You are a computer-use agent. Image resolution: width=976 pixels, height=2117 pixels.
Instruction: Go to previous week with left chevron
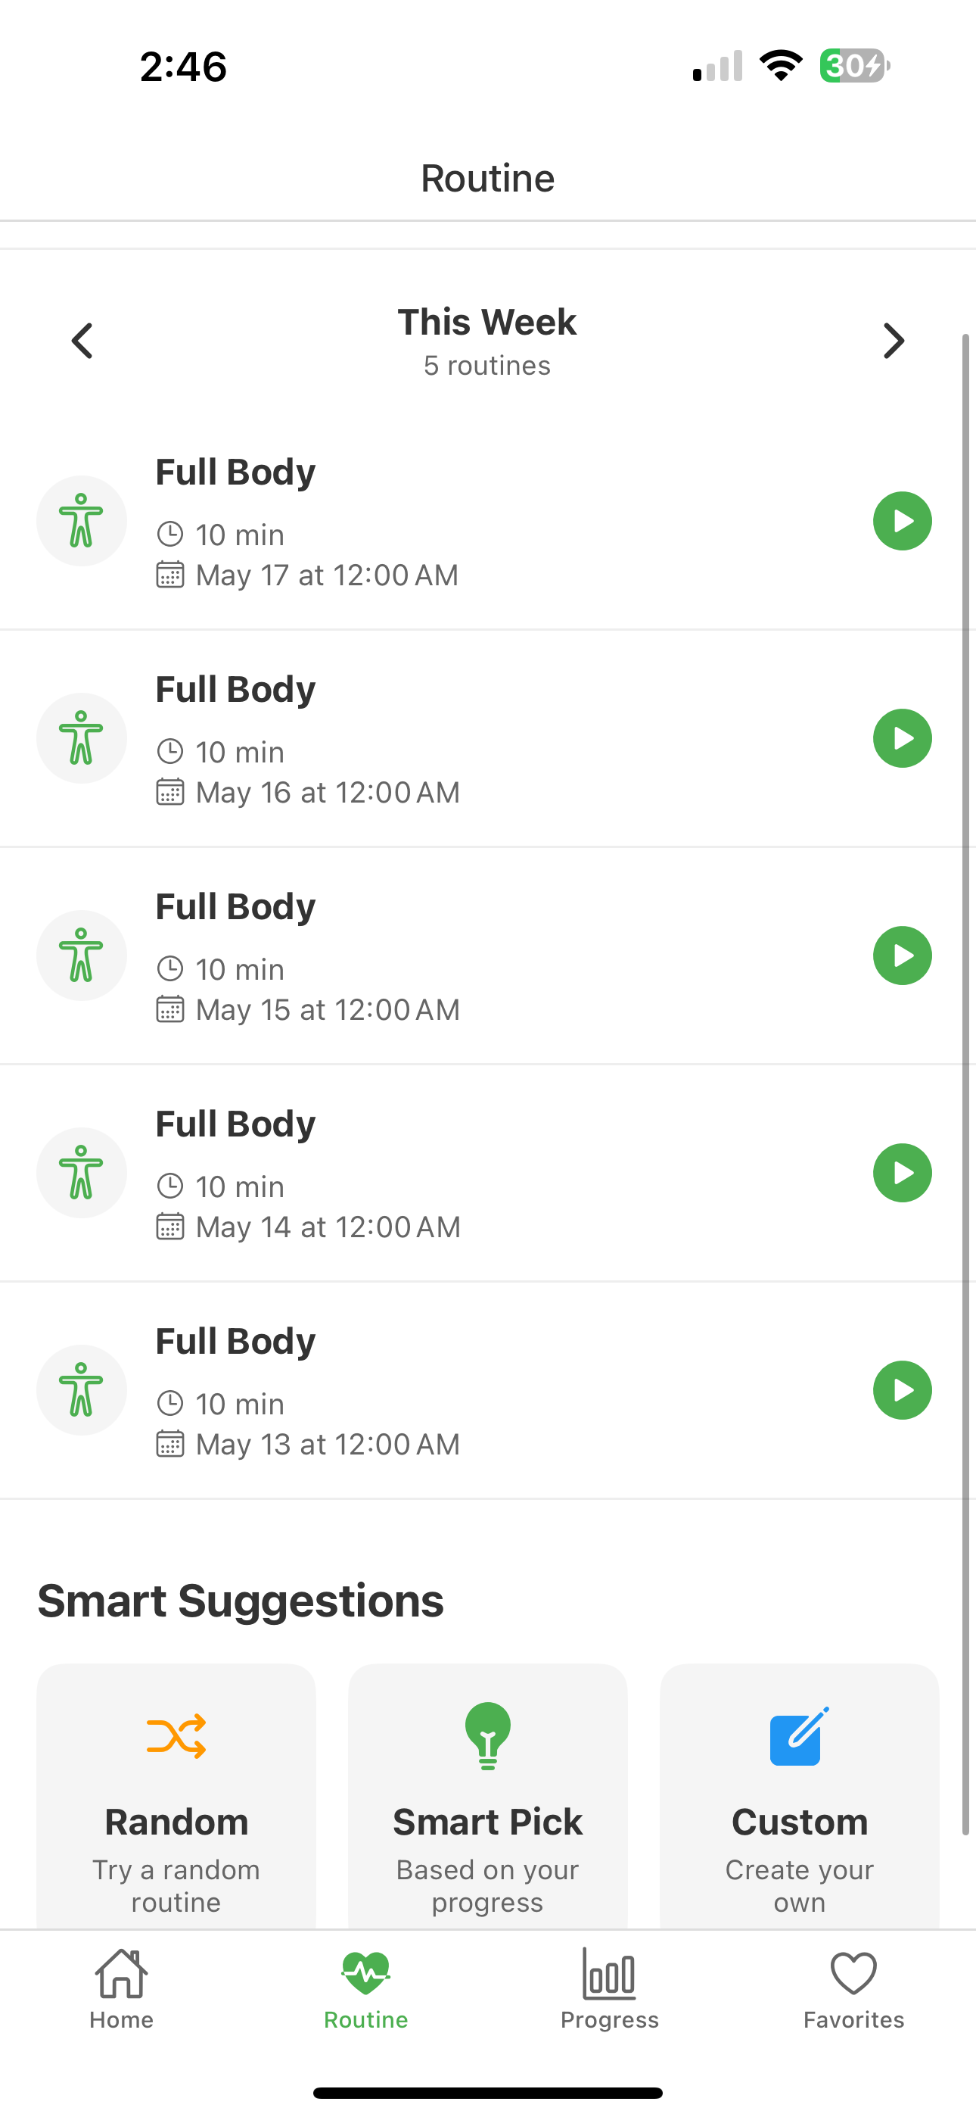click(82, 340)
